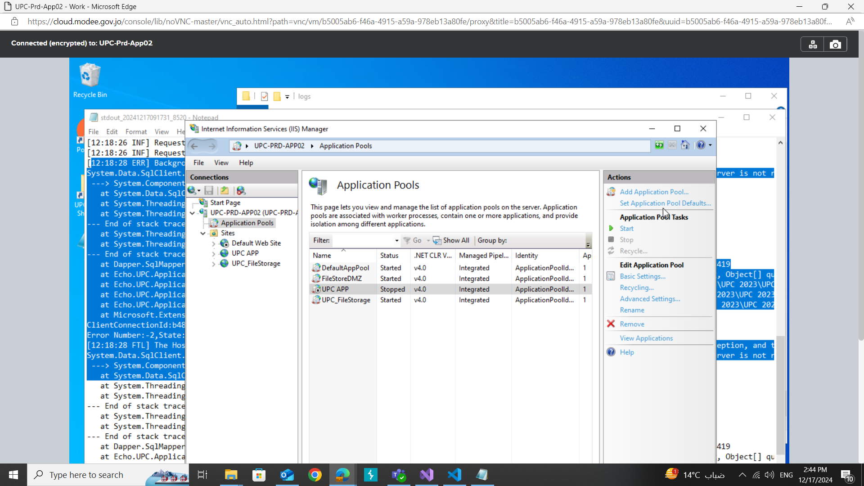Open the help icon dropdown arrow

(710, 145)
